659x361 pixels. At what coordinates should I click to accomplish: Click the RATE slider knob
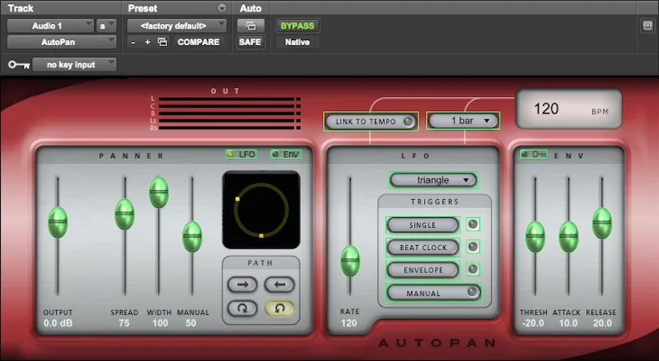pyautogui.click(x=350, y=261)
